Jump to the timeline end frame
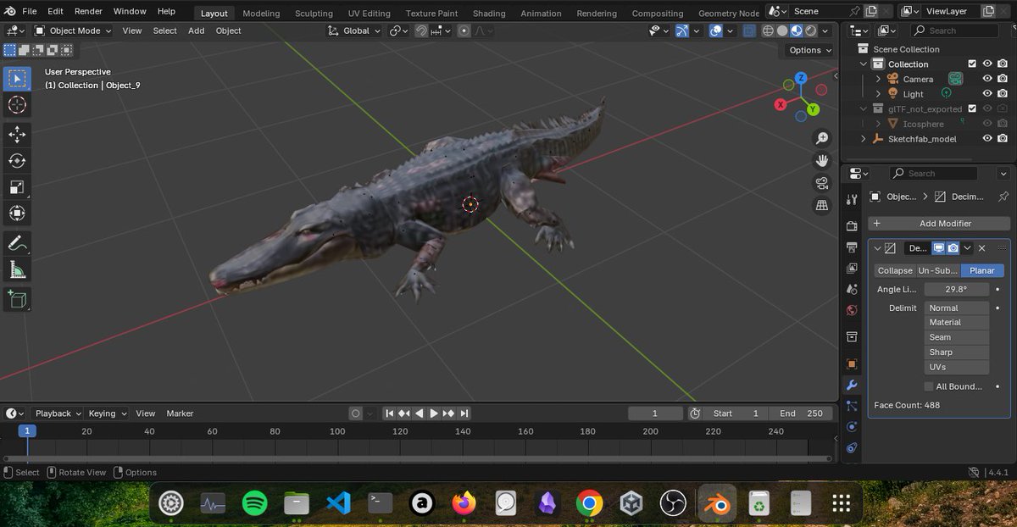 tap(464, 413)
